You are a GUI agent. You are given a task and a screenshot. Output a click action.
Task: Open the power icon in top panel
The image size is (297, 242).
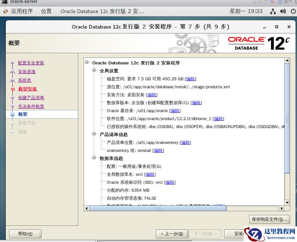pos(293,11)
